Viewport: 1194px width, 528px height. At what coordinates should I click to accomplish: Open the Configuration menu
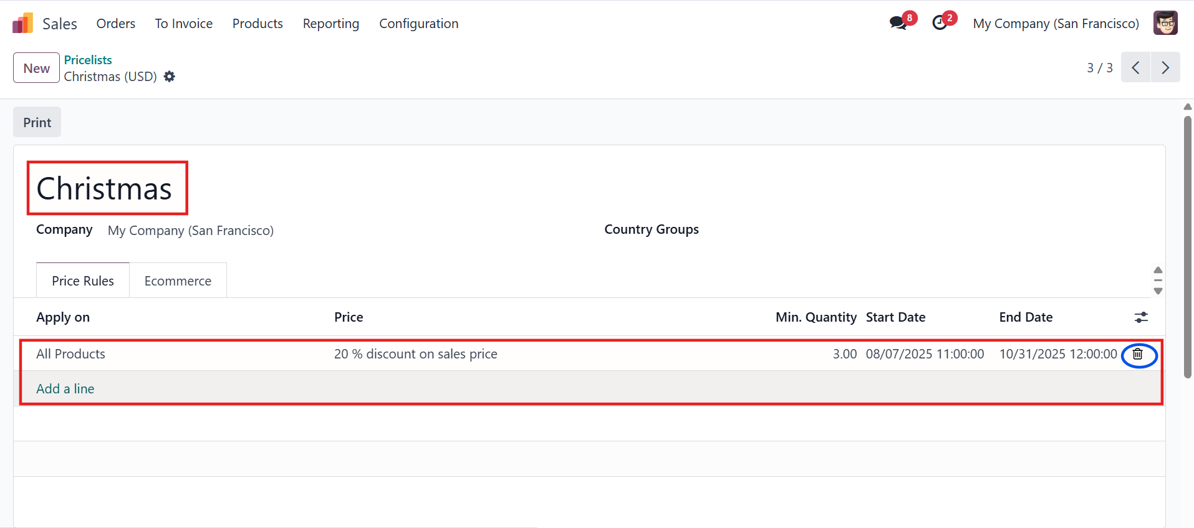pos(419,24)
